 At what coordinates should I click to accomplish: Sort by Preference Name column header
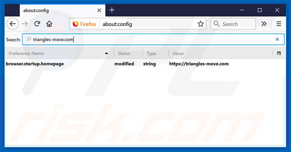point(59,53)
